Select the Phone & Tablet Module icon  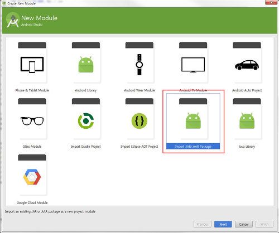[32, 65]
